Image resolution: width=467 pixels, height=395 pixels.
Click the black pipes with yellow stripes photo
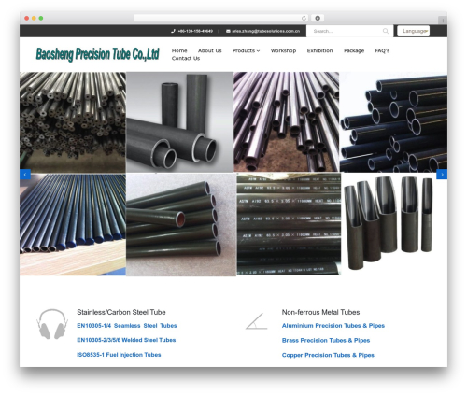393,122
